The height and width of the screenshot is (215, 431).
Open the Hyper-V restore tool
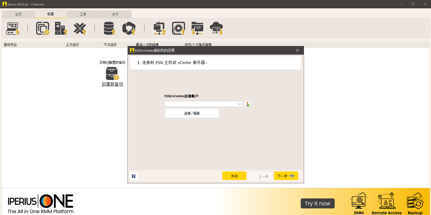(61, 28)
